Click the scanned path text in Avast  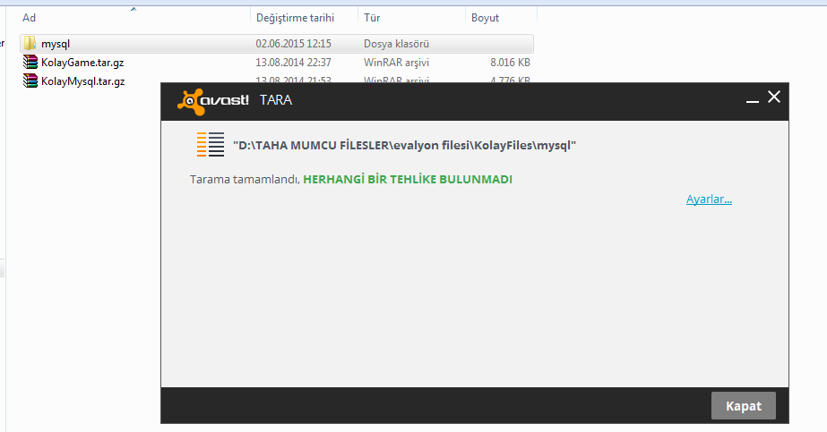click(x=404, y=145)
